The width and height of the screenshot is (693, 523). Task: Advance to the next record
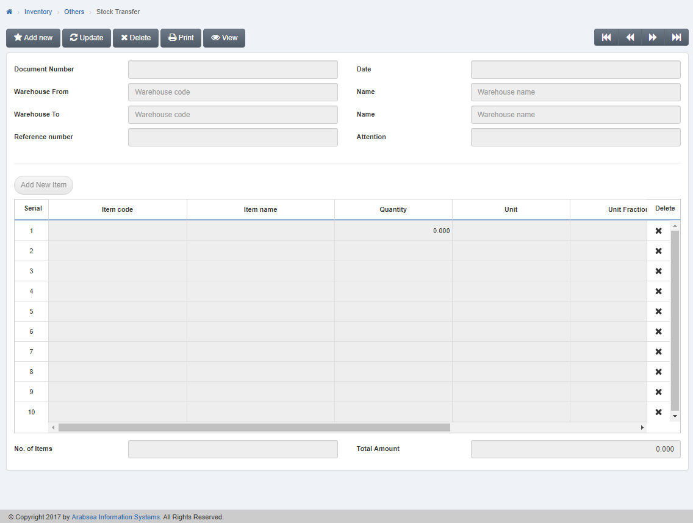point(653,37)
